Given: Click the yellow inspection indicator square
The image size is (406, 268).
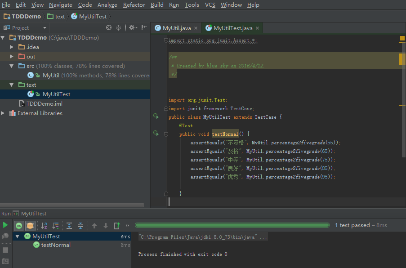Looking at the screenshot, I should [x=402, y=38].
